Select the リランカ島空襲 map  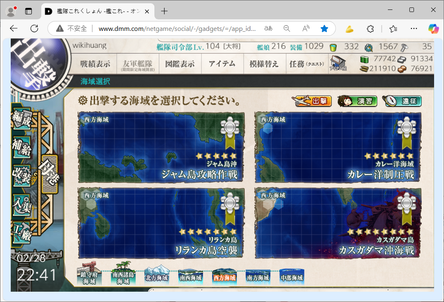(161, 223)
